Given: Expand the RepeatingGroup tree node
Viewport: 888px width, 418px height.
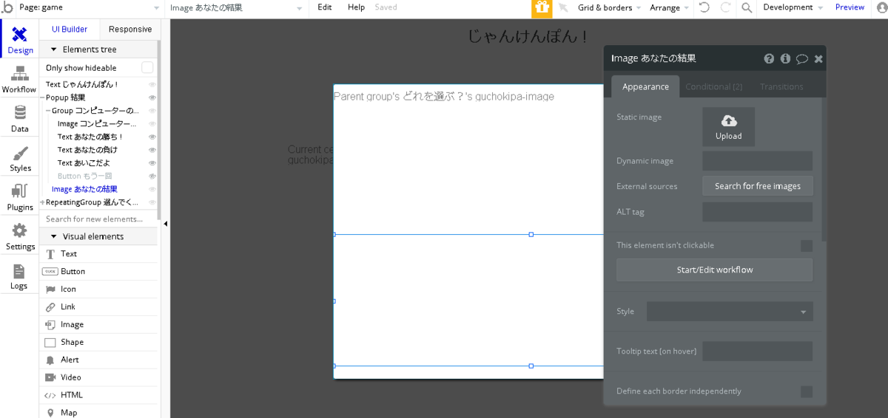Looking at the screenshot, I should tap(43, 202).
